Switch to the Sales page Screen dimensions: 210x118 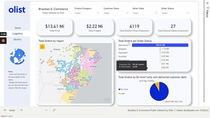[17, 28]
